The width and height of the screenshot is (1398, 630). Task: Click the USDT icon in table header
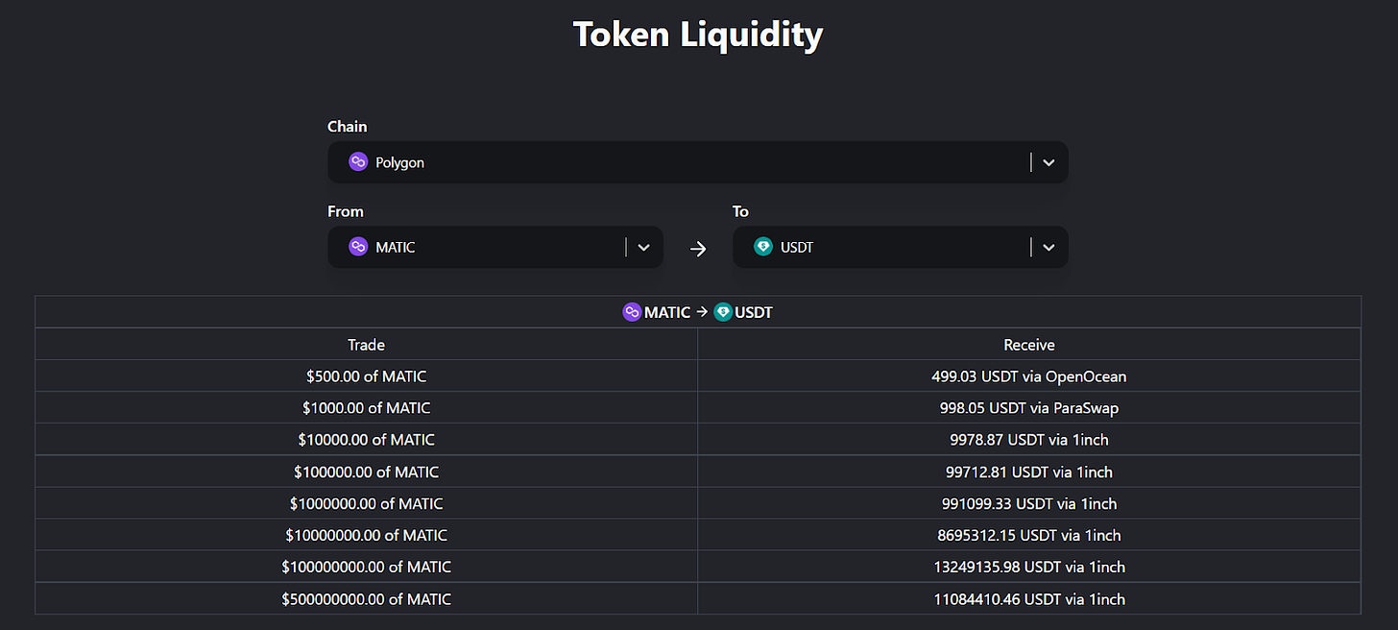coord(723,312)
